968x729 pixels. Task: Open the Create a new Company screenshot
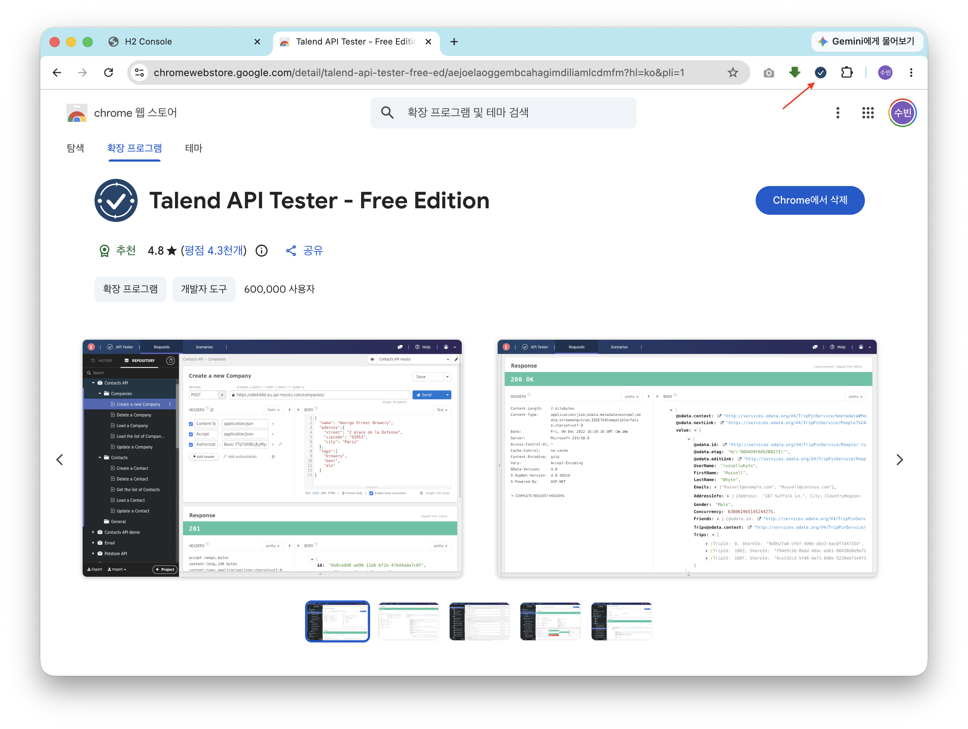(x=272, y=458)
